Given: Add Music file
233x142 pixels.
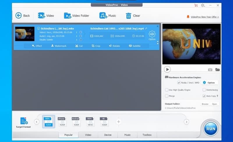Looking at the screenshot, I should pos(108,16).
